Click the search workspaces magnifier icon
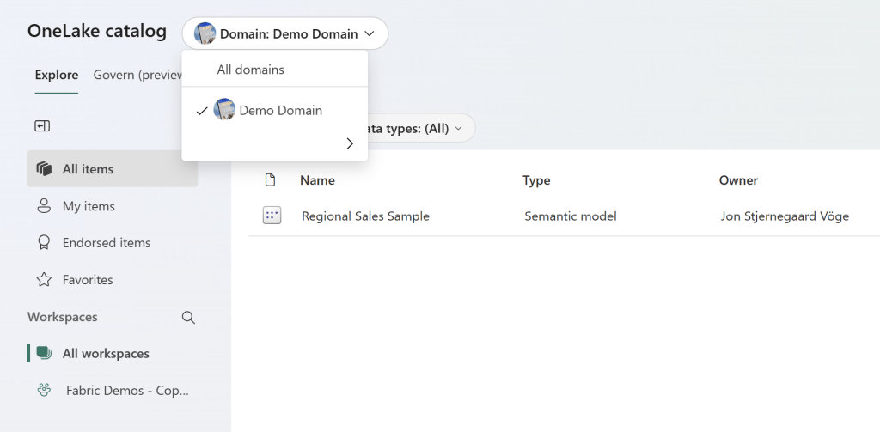Viewport: 880px width, 432px height. tap(189, 318)
